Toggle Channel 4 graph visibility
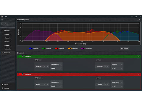This screenshot has width=142, height=106. (x=70, y=49)
